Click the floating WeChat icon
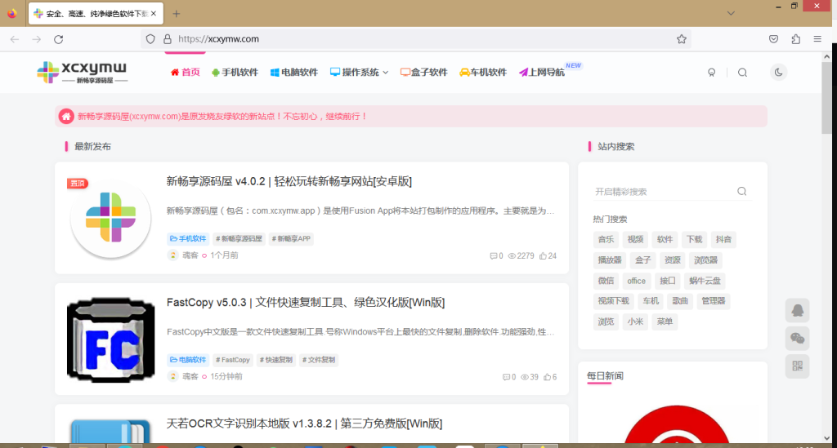The width and height of the screenshot is (837, 448). [798, 339]
